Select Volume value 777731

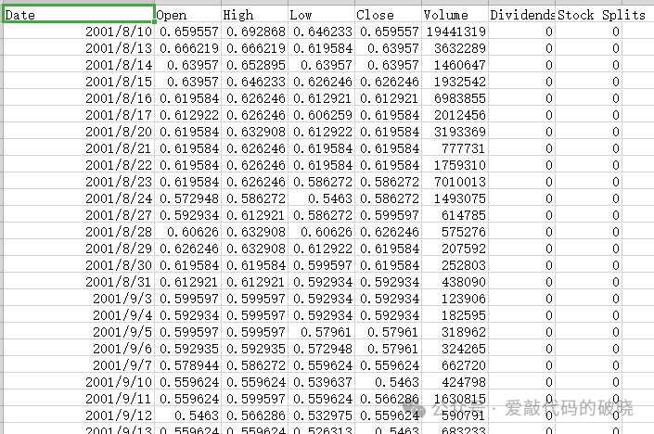point(455,148)
